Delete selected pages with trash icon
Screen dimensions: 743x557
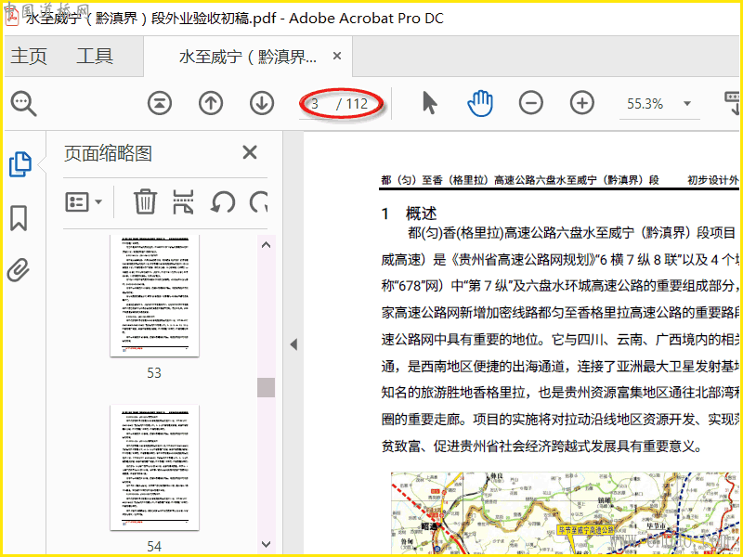click(x=145, y=201)
